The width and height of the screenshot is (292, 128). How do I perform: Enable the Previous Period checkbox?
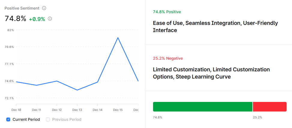48,119
